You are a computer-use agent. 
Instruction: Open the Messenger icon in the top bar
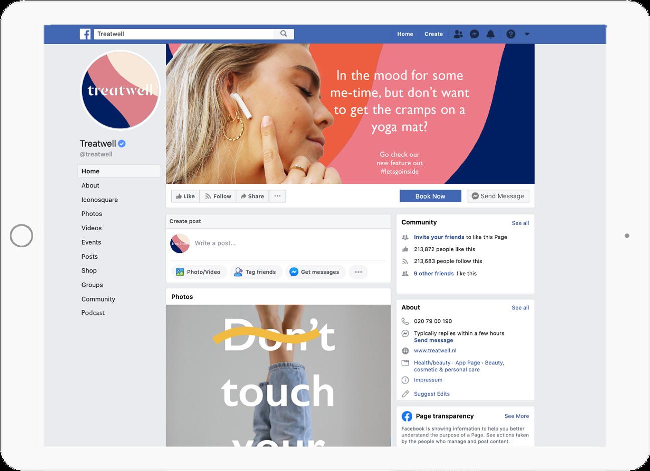(474, 34)
